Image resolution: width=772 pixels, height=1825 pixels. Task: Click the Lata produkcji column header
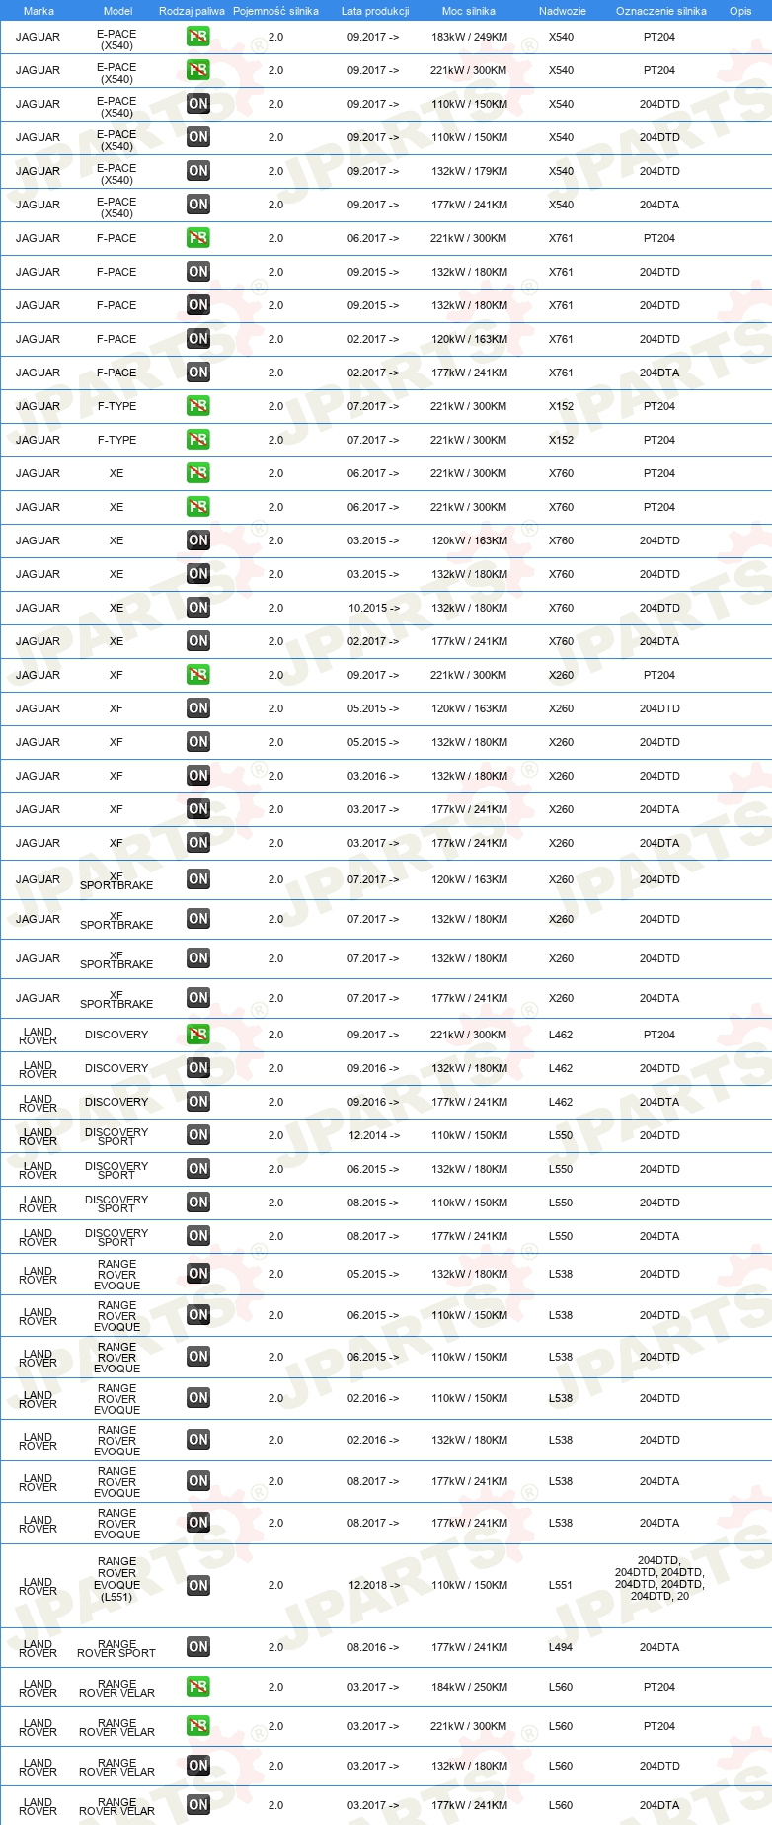375,11
